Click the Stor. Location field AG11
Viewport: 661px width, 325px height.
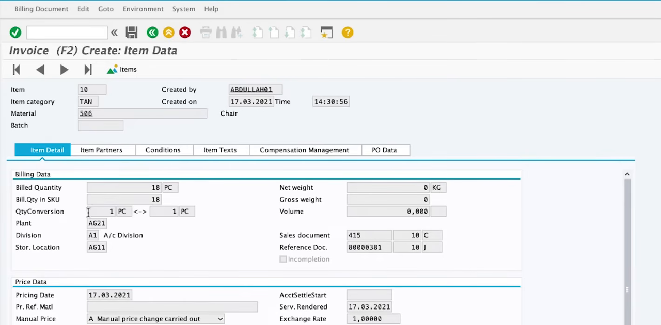[x=97, y=247]
